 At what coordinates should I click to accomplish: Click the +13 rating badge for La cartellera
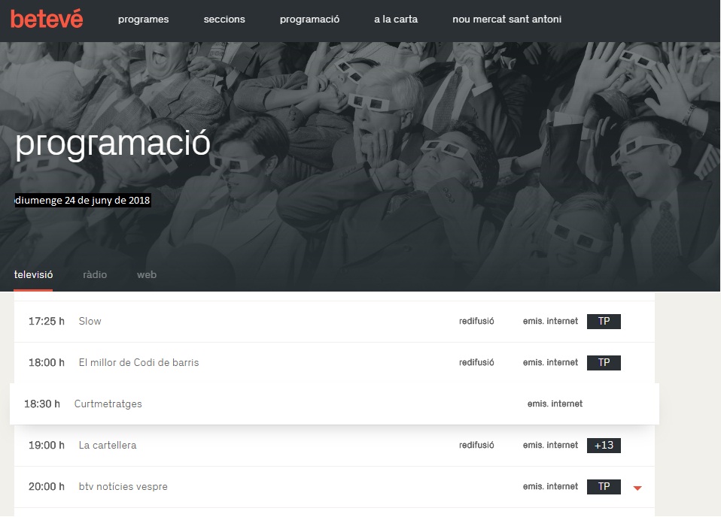click(604, 445)
